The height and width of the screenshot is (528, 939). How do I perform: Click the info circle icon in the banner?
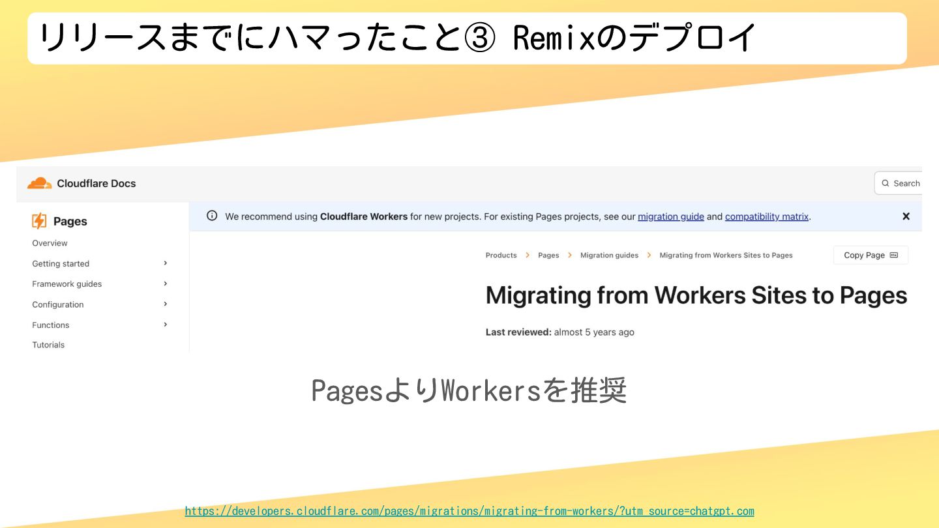(x=212, y=216)
